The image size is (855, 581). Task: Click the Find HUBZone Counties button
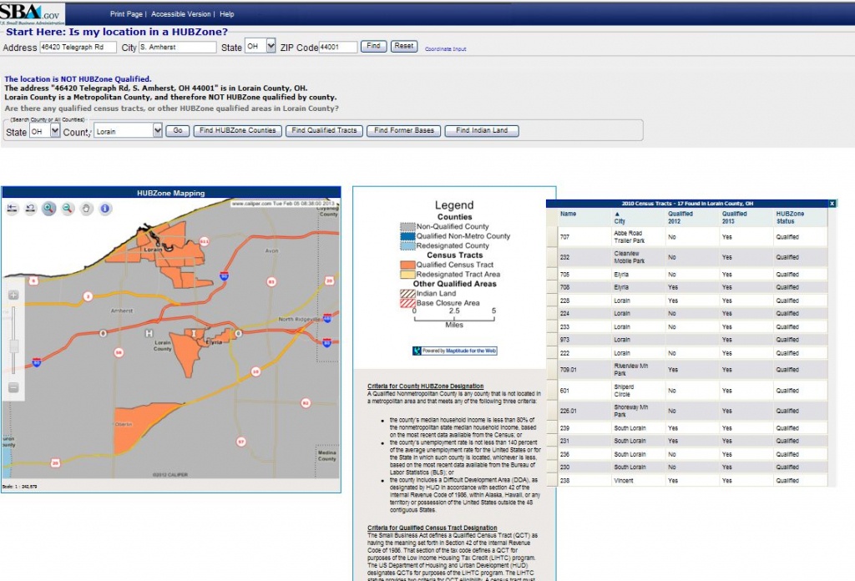238,131
